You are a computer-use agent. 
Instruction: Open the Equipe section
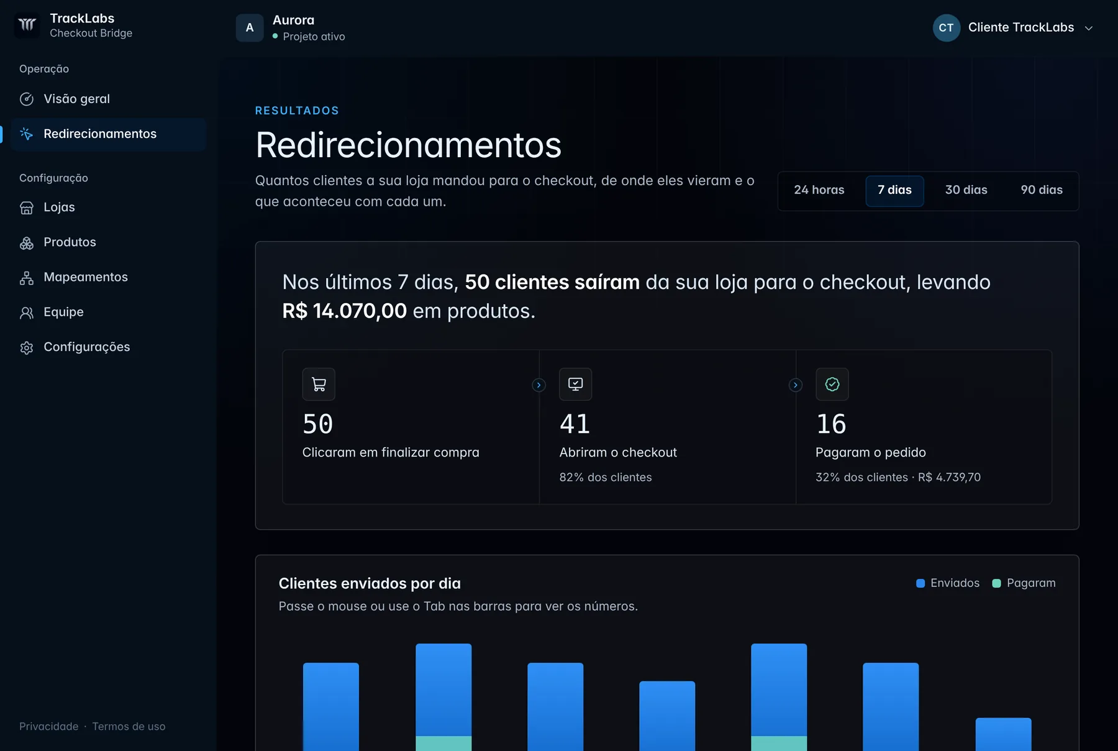pos(109,312)
